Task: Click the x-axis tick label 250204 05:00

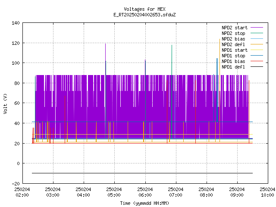Action: pos(114,192)
